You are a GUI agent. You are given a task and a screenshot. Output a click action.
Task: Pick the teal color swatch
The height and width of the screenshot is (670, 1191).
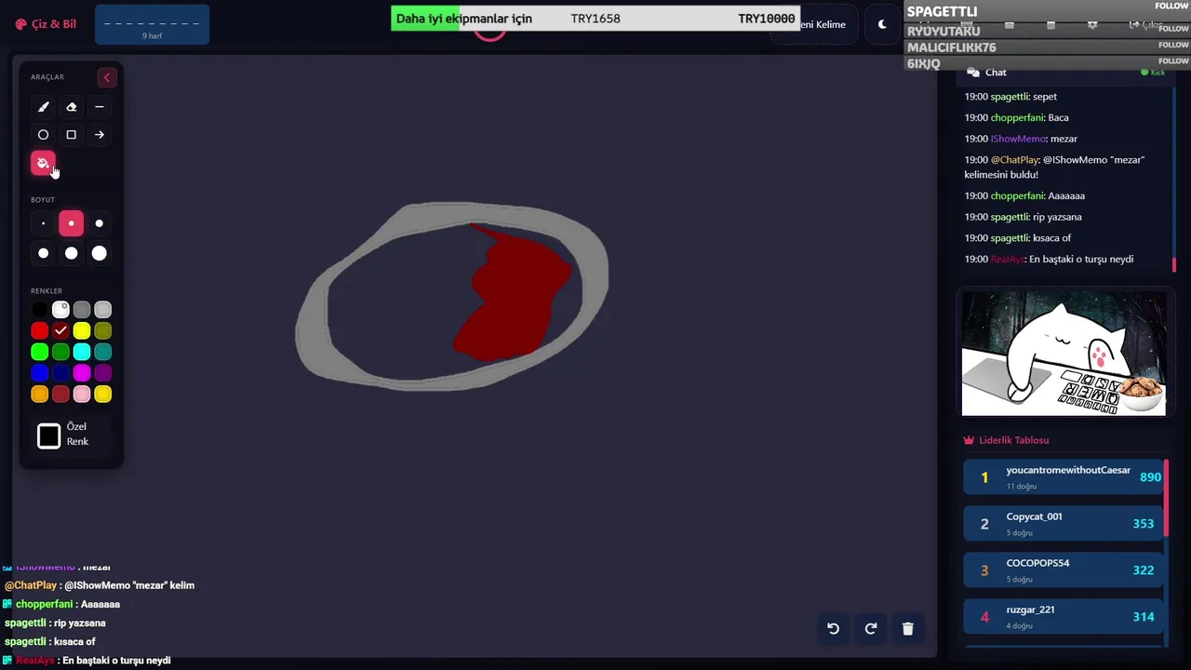(x=103, y=352)
